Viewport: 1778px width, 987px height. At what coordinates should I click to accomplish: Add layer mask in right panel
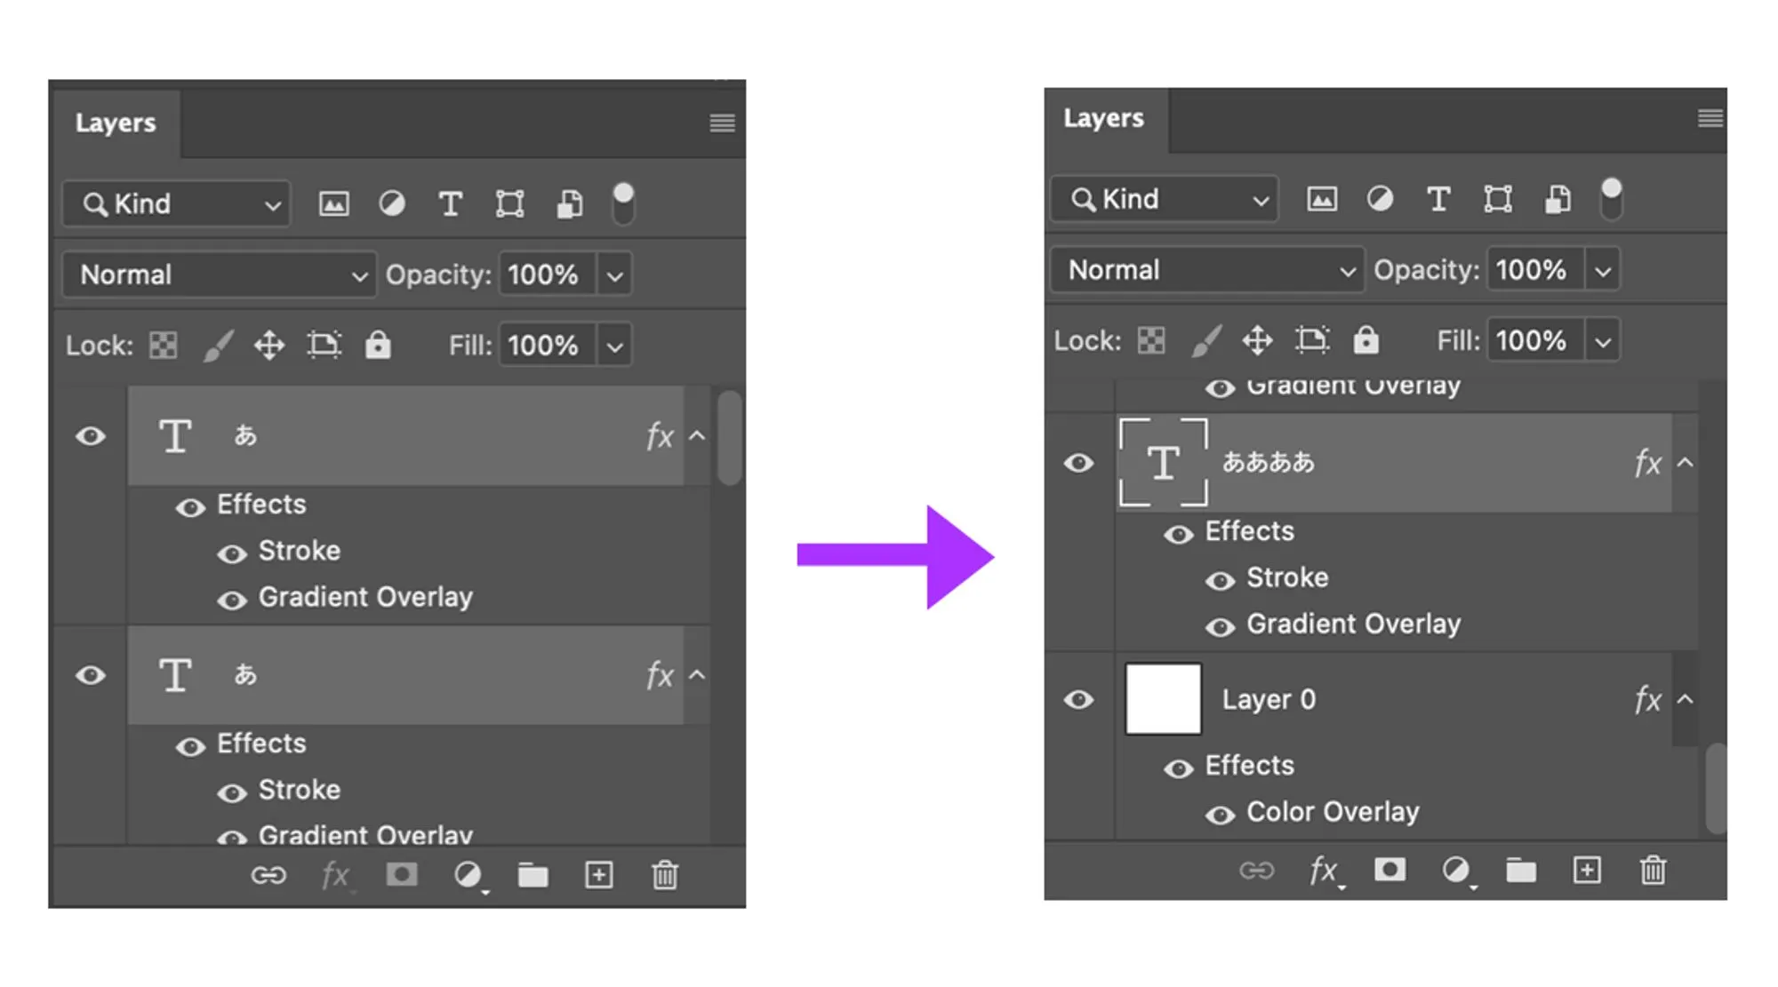1390,869
